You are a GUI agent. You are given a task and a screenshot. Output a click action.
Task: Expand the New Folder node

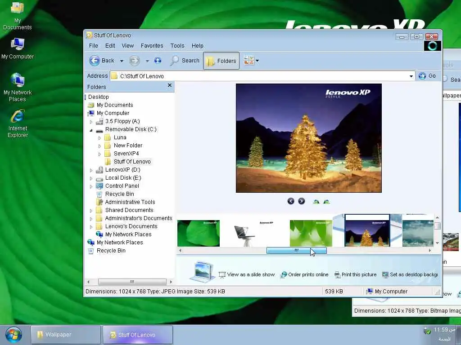coord(99,146)
